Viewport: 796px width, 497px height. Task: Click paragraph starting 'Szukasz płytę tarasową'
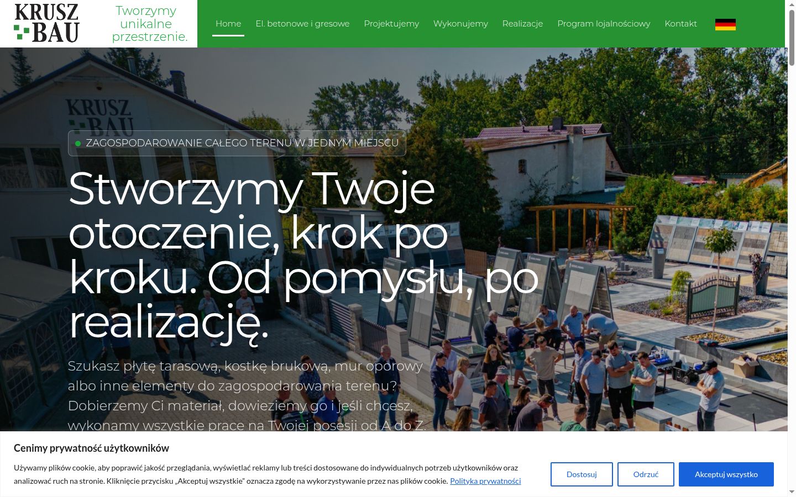tap(247, 395)
